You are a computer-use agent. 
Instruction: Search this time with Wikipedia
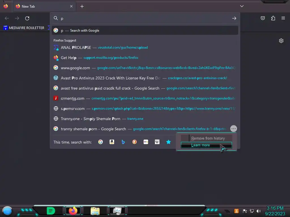(157, 142)
